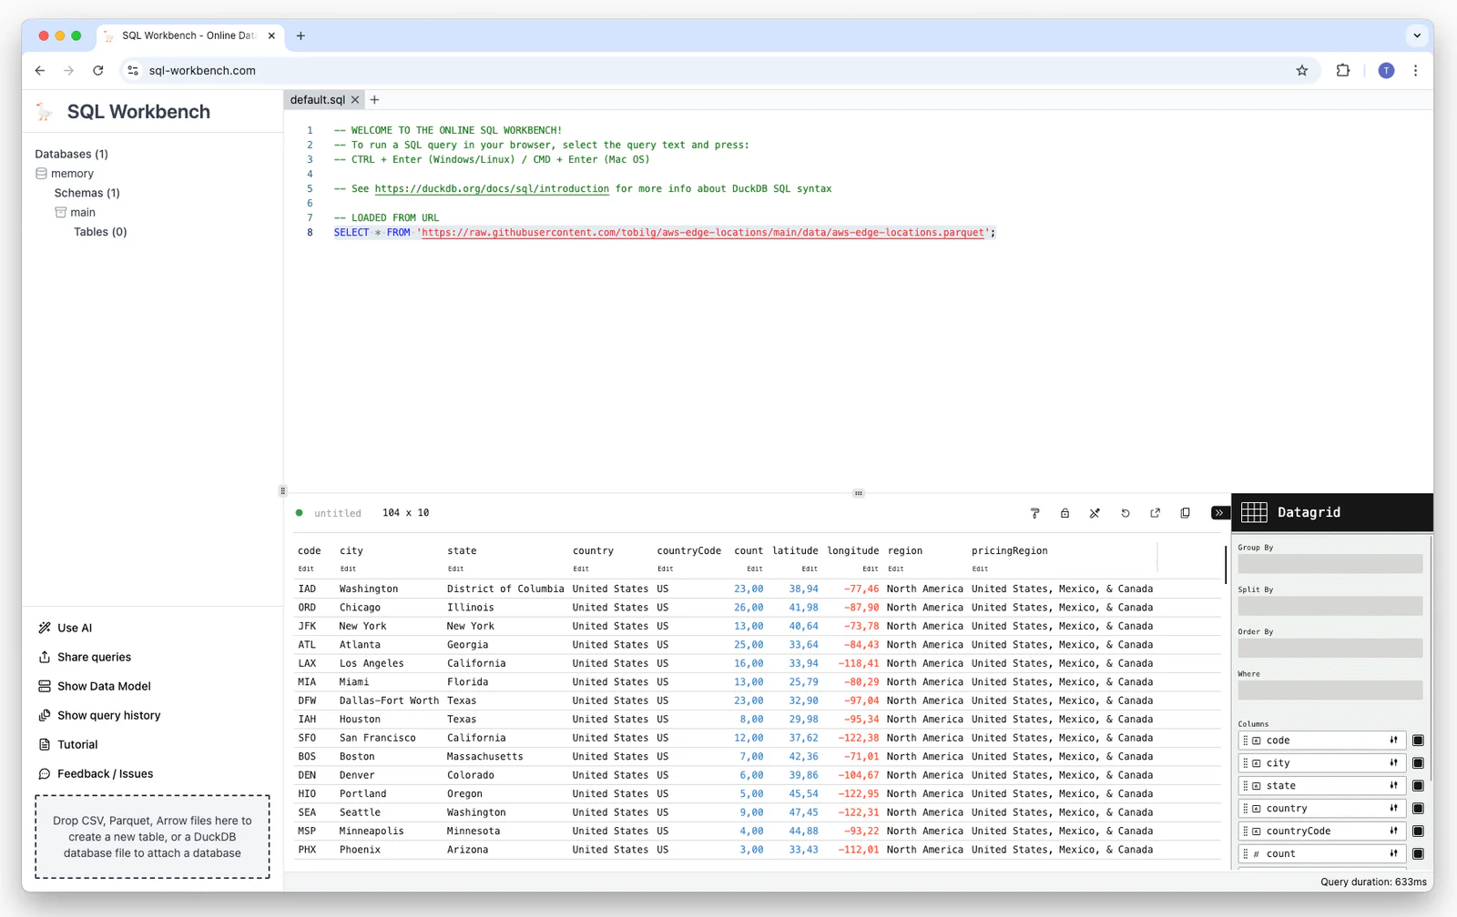Click the file drop zone
The height and width of the screenshot is (917, 1457).
click(x=153, y=837)
